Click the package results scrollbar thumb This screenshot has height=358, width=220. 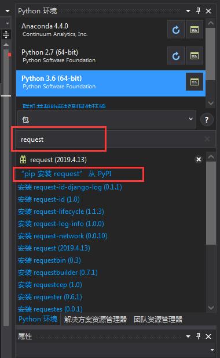tap(211, 203)
